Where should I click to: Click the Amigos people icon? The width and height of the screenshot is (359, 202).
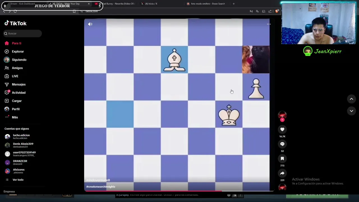point(7,68)
